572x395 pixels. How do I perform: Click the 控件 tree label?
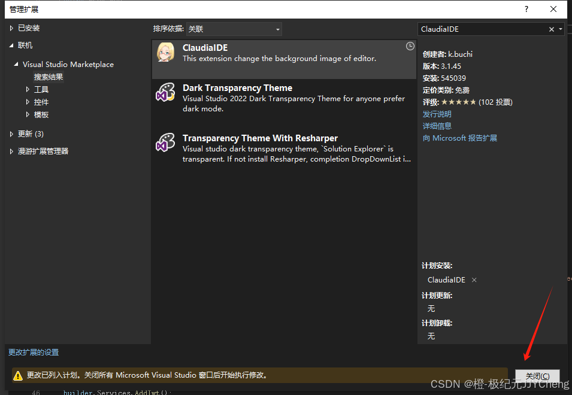[41, 102]
